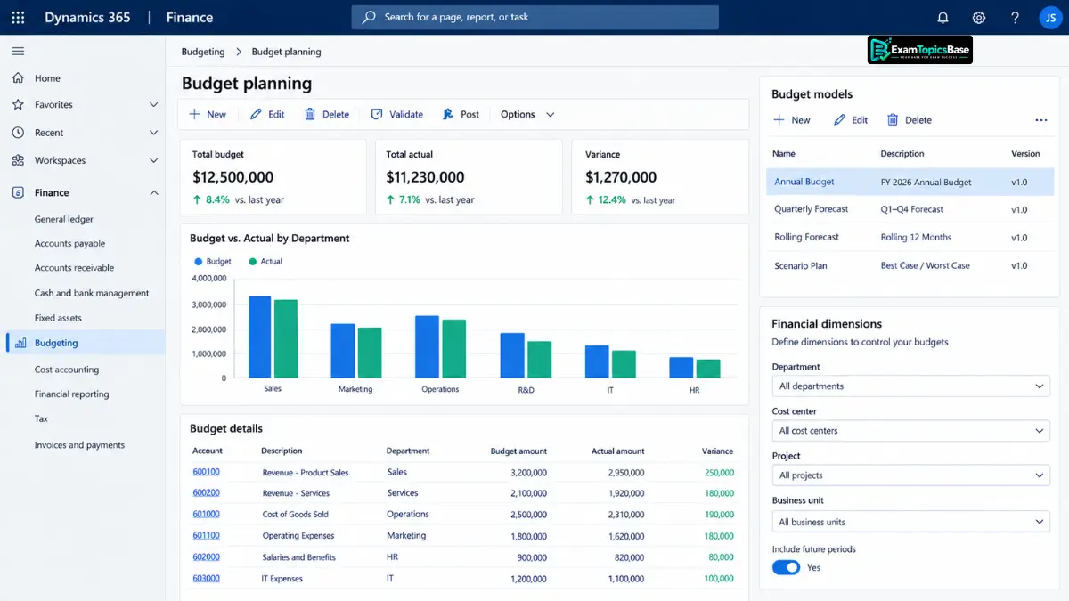
Task: Open Cost accounting in sidebar
Action: (67, 370)
